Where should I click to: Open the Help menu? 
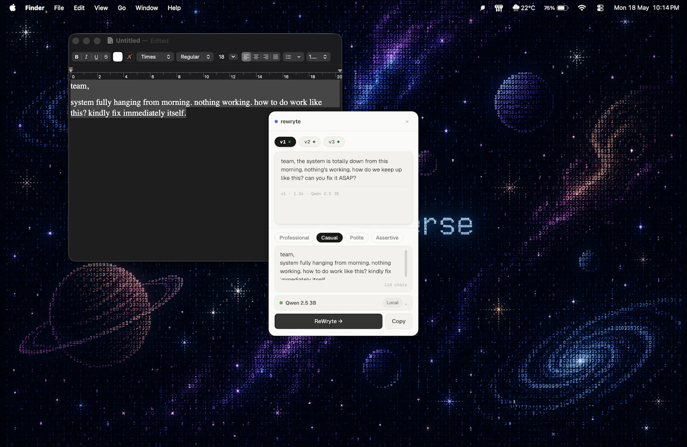tap(174, 8)
